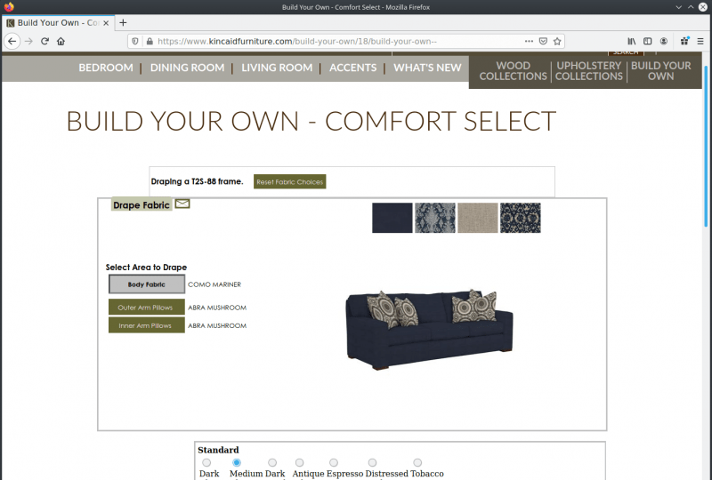The width and height of the screenshot is (712, 480).
Task: Click Reset Fabric Choices button
Action: (290, 182)
